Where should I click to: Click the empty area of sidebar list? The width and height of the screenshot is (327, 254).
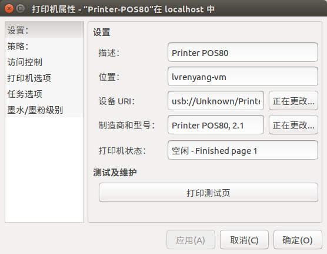[45, 169]
